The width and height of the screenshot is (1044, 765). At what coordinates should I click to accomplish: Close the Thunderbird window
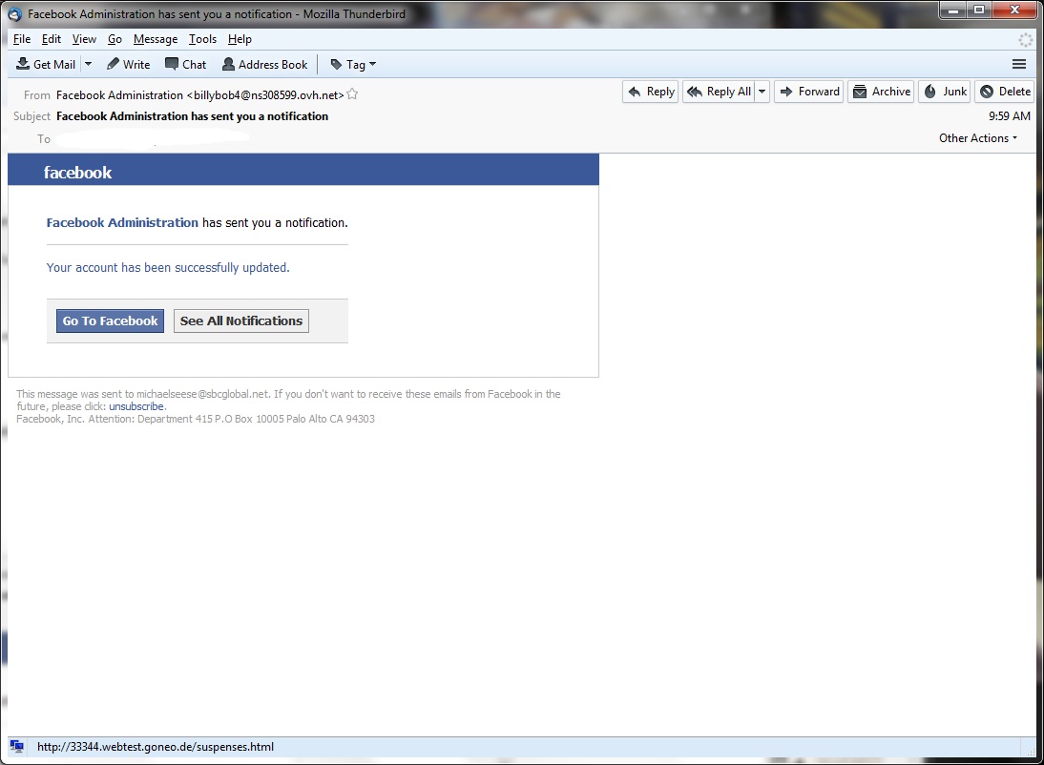click(x=1014, y=10)
